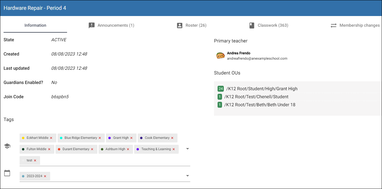The width and height of the screenshot is (382, 189).
Task: Click the Guardians Enabled value No
Action: point(54,82)
